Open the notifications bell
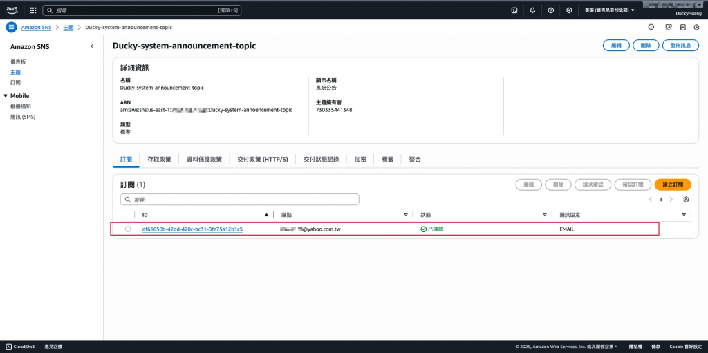The height and width of the screenshot is (353, 708). pos(532,10)
